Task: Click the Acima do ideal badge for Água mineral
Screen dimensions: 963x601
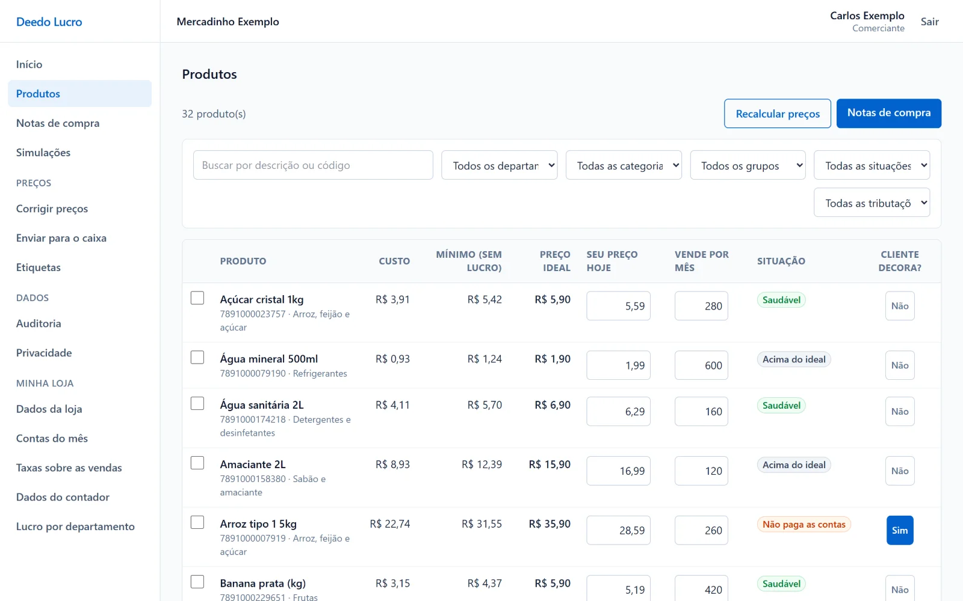Action: pos(794,359)
